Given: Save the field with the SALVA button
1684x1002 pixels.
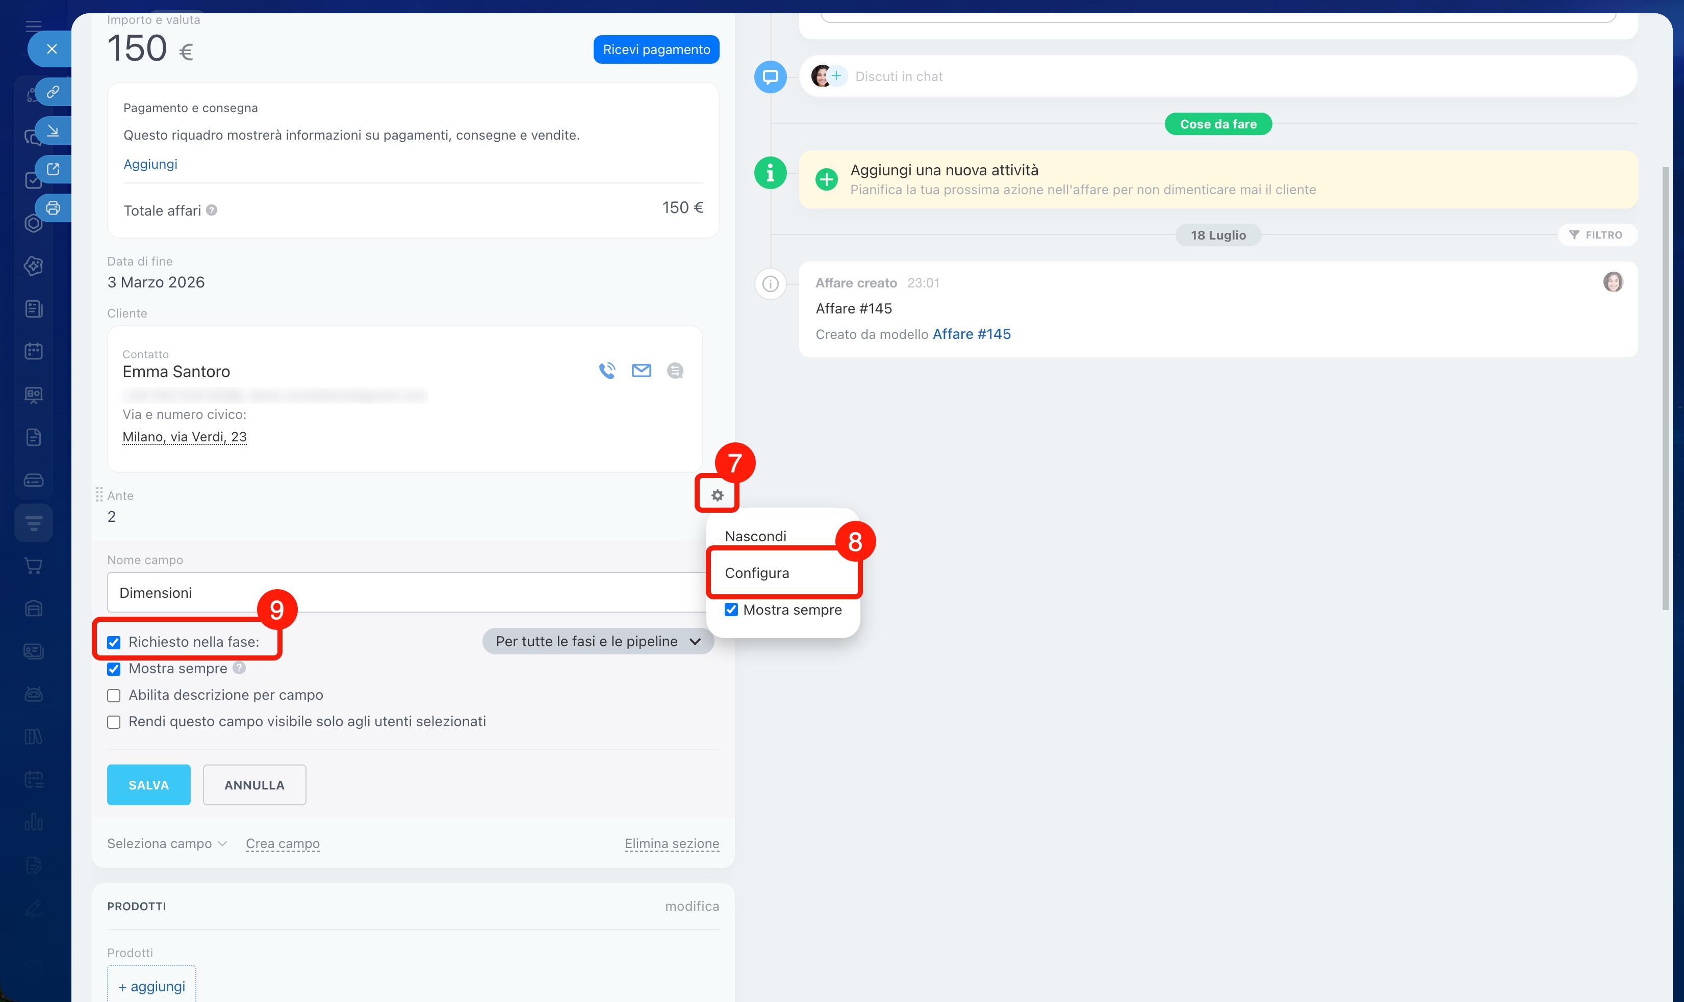Looking at the screenshot, I should [x=148, y=784].
